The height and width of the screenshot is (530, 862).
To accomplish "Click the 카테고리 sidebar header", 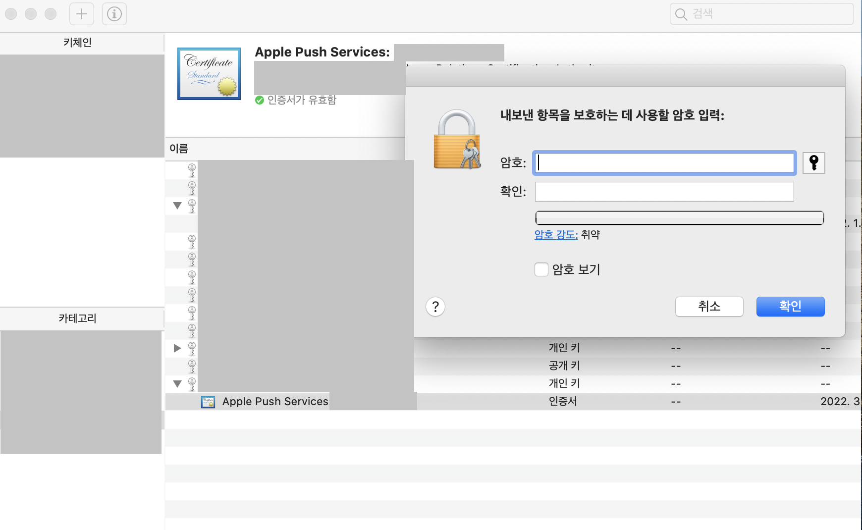I will pyautogui.click(x=78, y=318).
